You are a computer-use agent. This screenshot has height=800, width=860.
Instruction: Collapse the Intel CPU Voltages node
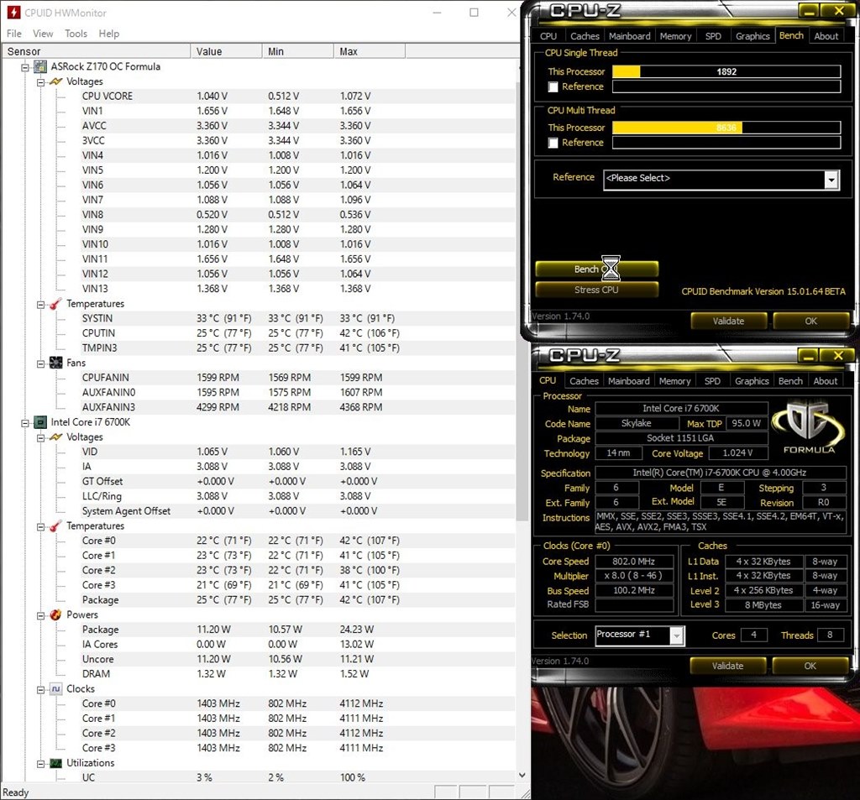[40, 437]
